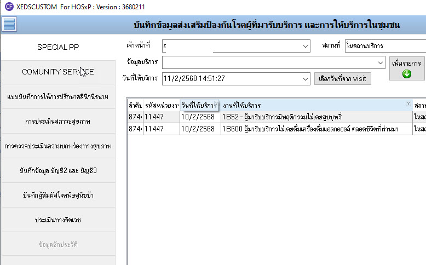This screenshot has height=265, width=426.
Task: Expand the ข้อมูลบริการ dropdown
Action: [x=381, y=63]
